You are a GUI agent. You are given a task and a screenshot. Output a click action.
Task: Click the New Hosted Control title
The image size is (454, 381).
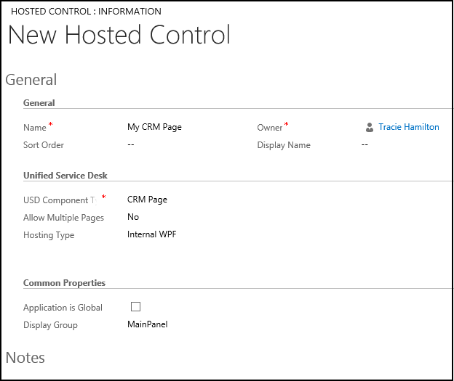pyautogui.click(x=119, y=35)
